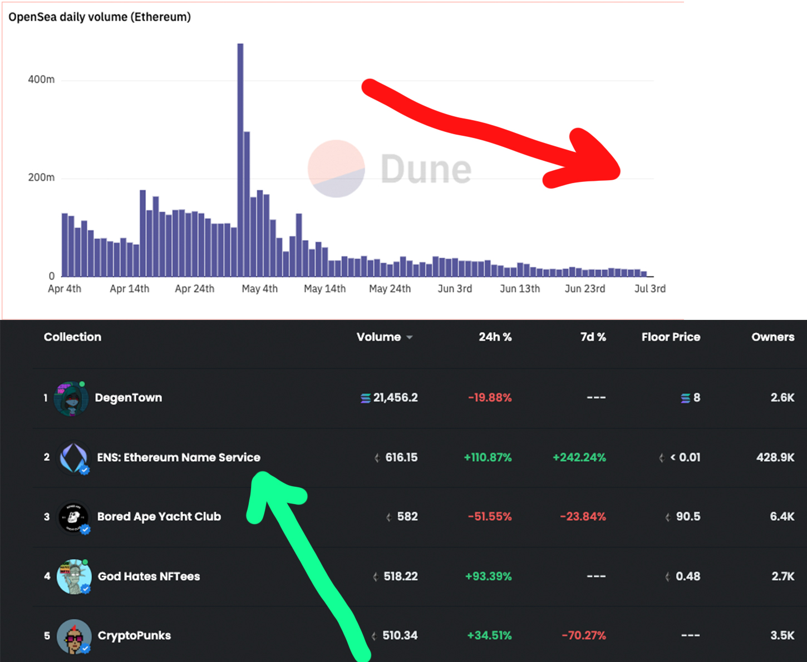Sort by Volume dropdown arrow
The image size is (807, 662).
410,338
